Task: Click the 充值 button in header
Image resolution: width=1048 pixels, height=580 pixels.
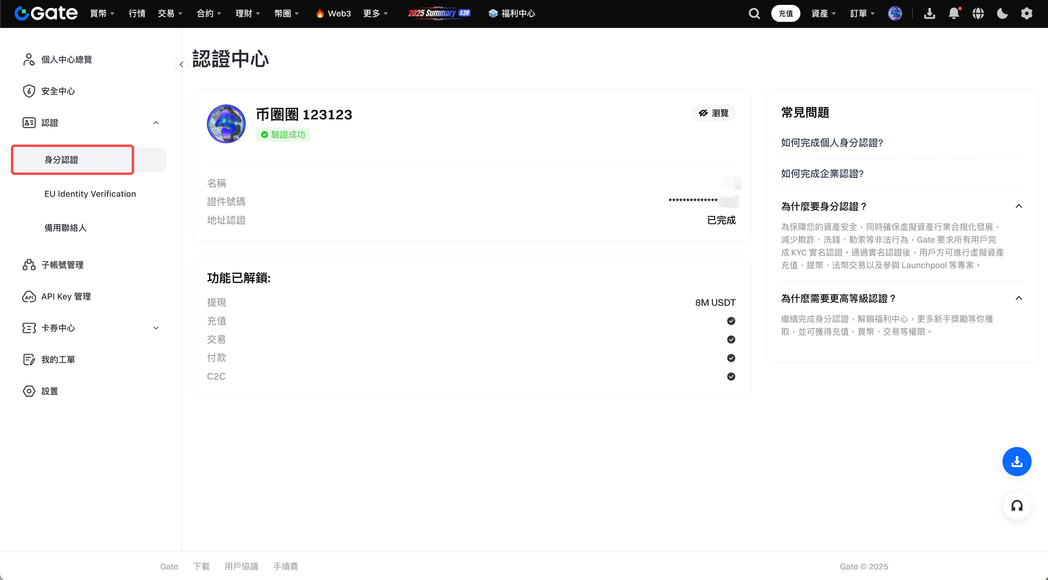Action: (785, 13)
